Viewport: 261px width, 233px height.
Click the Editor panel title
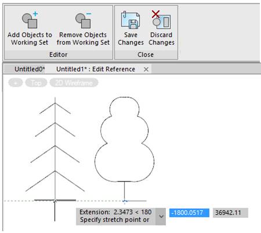59,54
